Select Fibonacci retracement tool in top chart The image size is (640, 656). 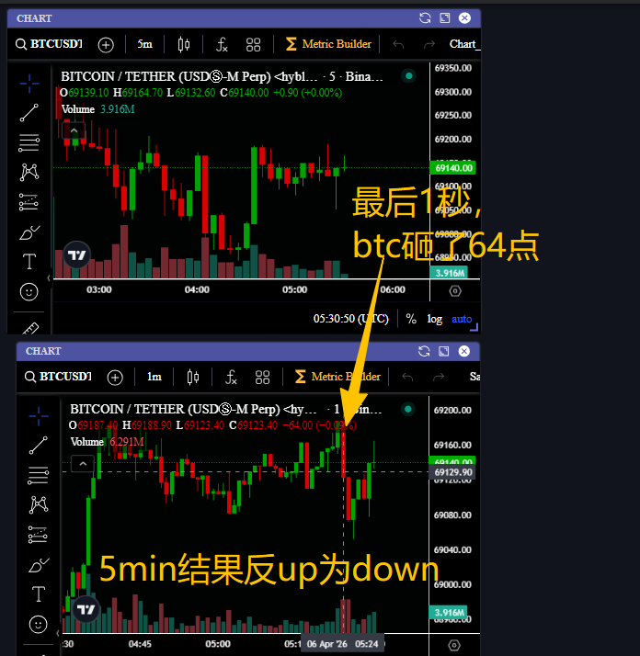click(29, 143)
